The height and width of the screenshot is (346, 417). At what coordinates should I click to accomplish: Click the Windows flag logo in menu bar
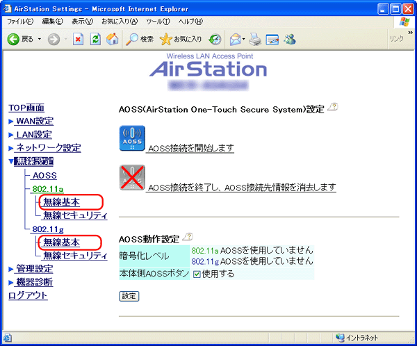coord(404,22)
